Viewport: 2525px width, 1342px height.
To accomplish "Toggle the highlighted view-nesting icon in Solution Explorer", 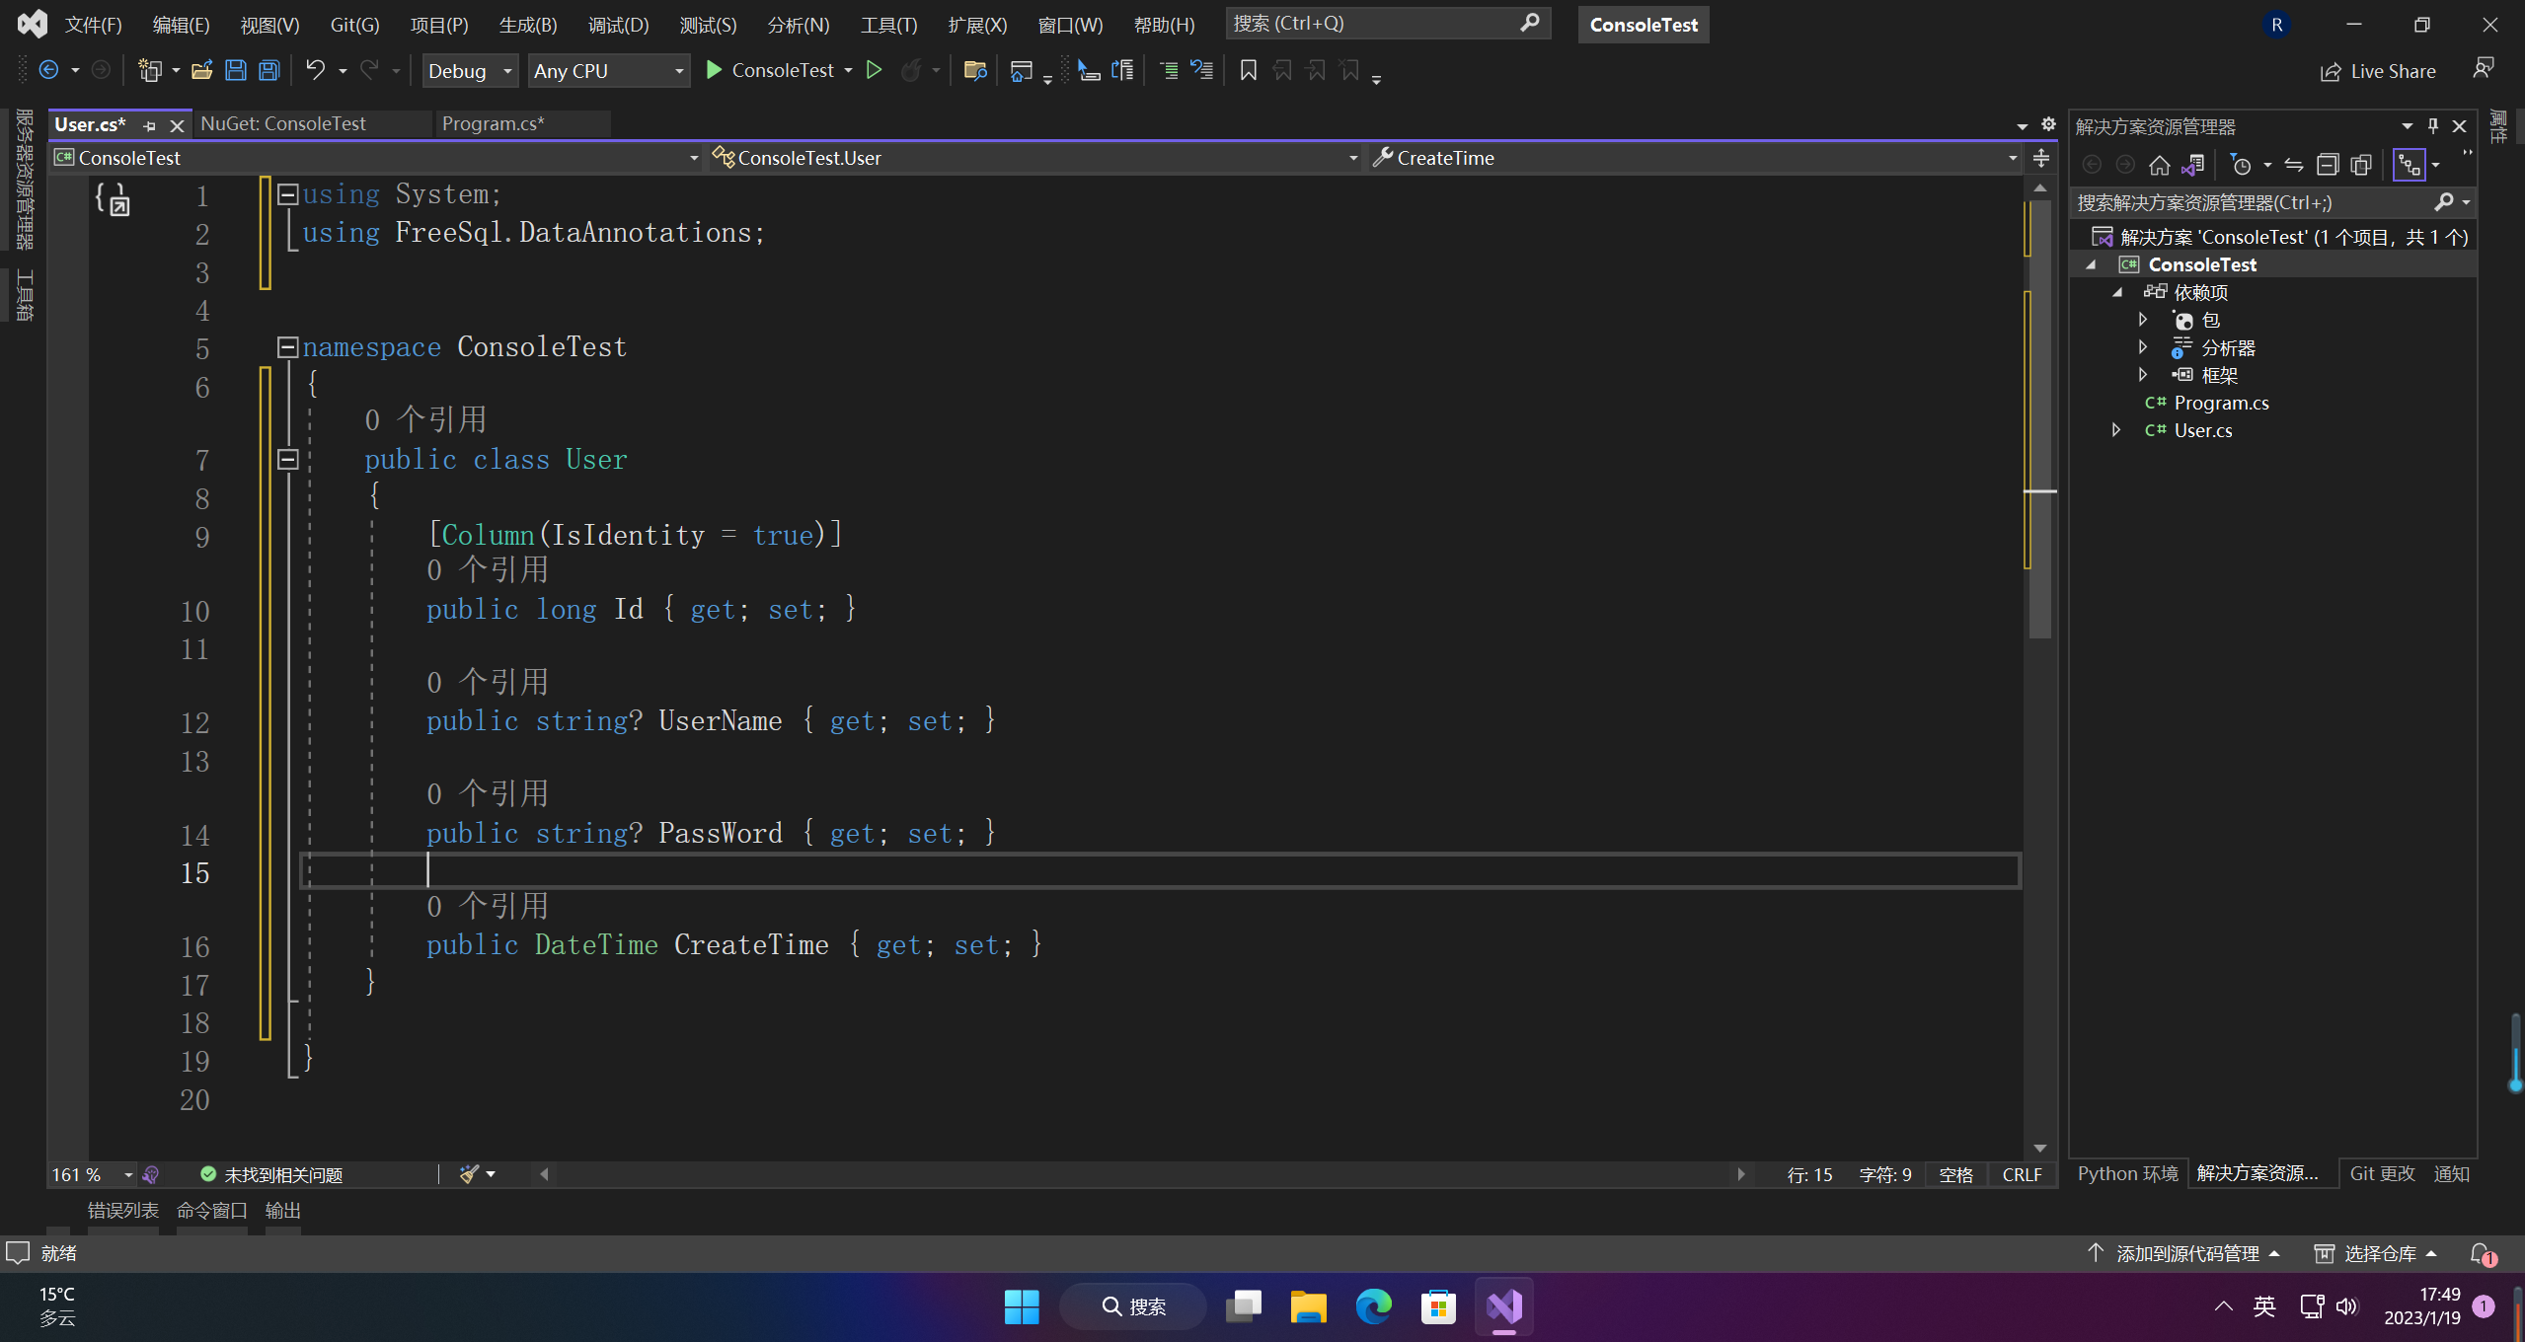I will tap(2410, 165).
